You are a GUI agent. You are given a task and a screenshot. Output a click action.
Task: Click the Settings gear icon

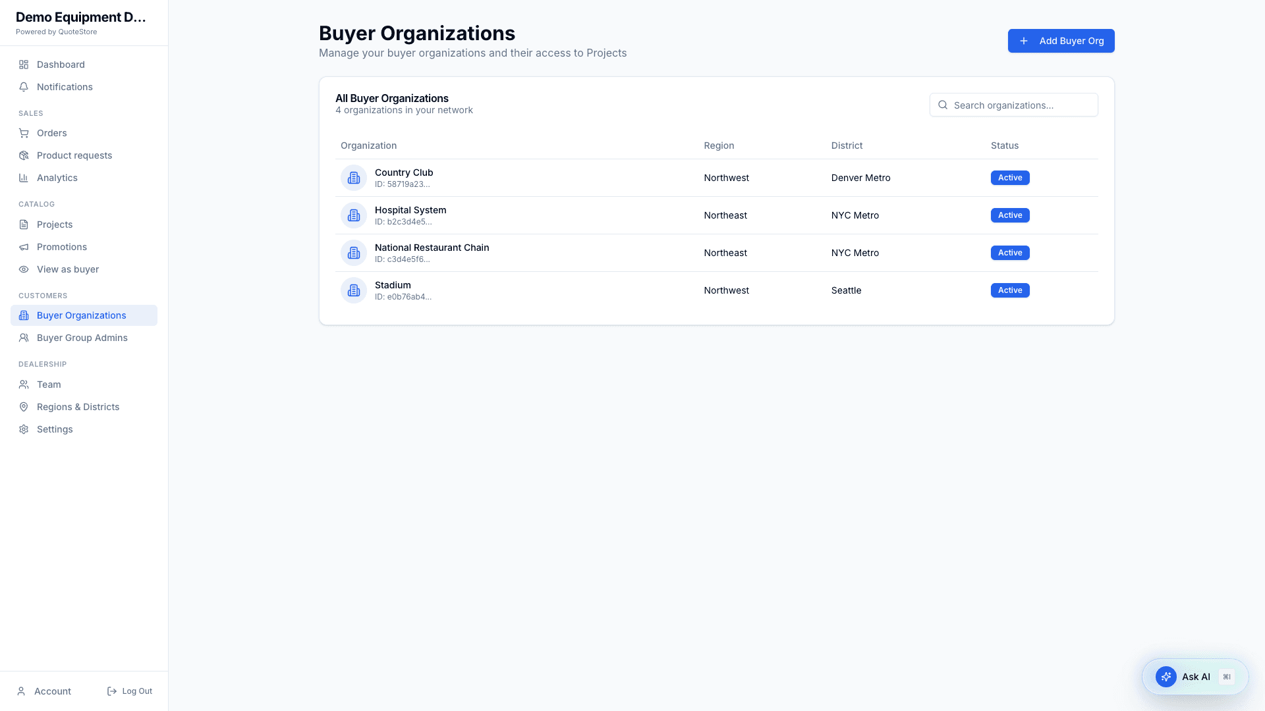(x=24, y=429)
